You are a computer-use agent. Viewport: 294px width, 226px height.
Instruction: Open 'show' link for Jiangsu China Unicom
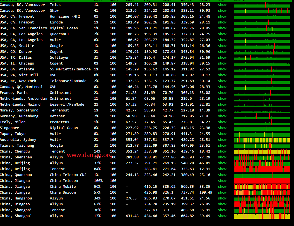tap(222, 192)
